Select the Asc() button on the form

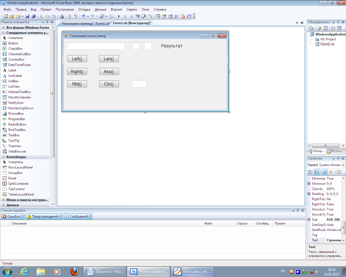point(109,71)
